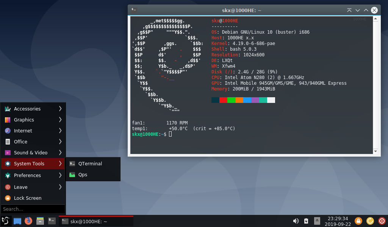Click the removable media eject tray icon
The height and width of the screenshot is (227, 388).
point(317,221)
